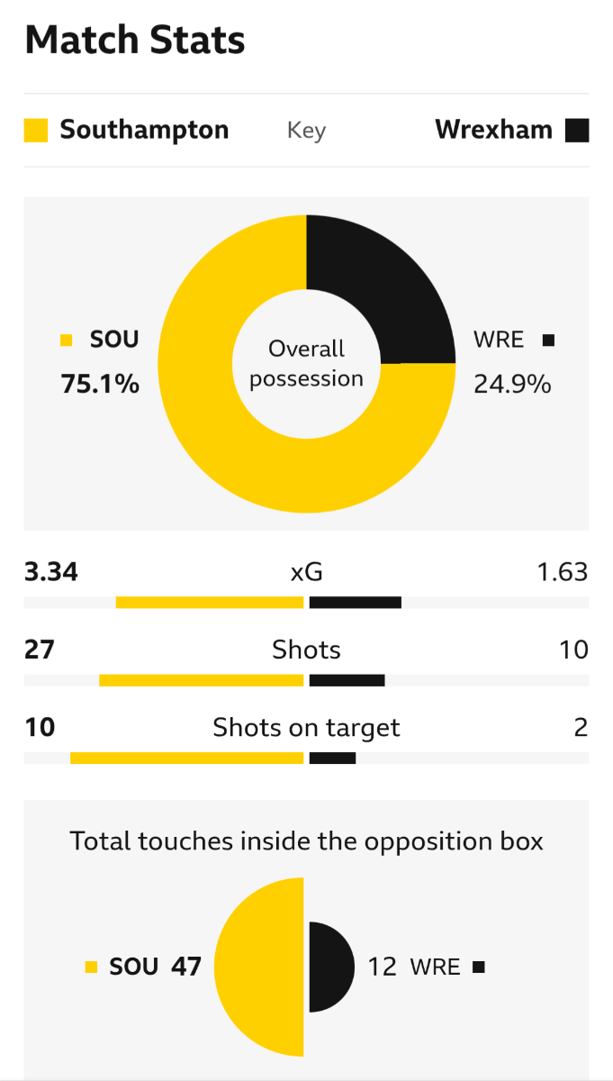Screen dimensions: 613x1081
Task: Click the yellow xG bar for Southampton
Action: (x=210, y=603)
